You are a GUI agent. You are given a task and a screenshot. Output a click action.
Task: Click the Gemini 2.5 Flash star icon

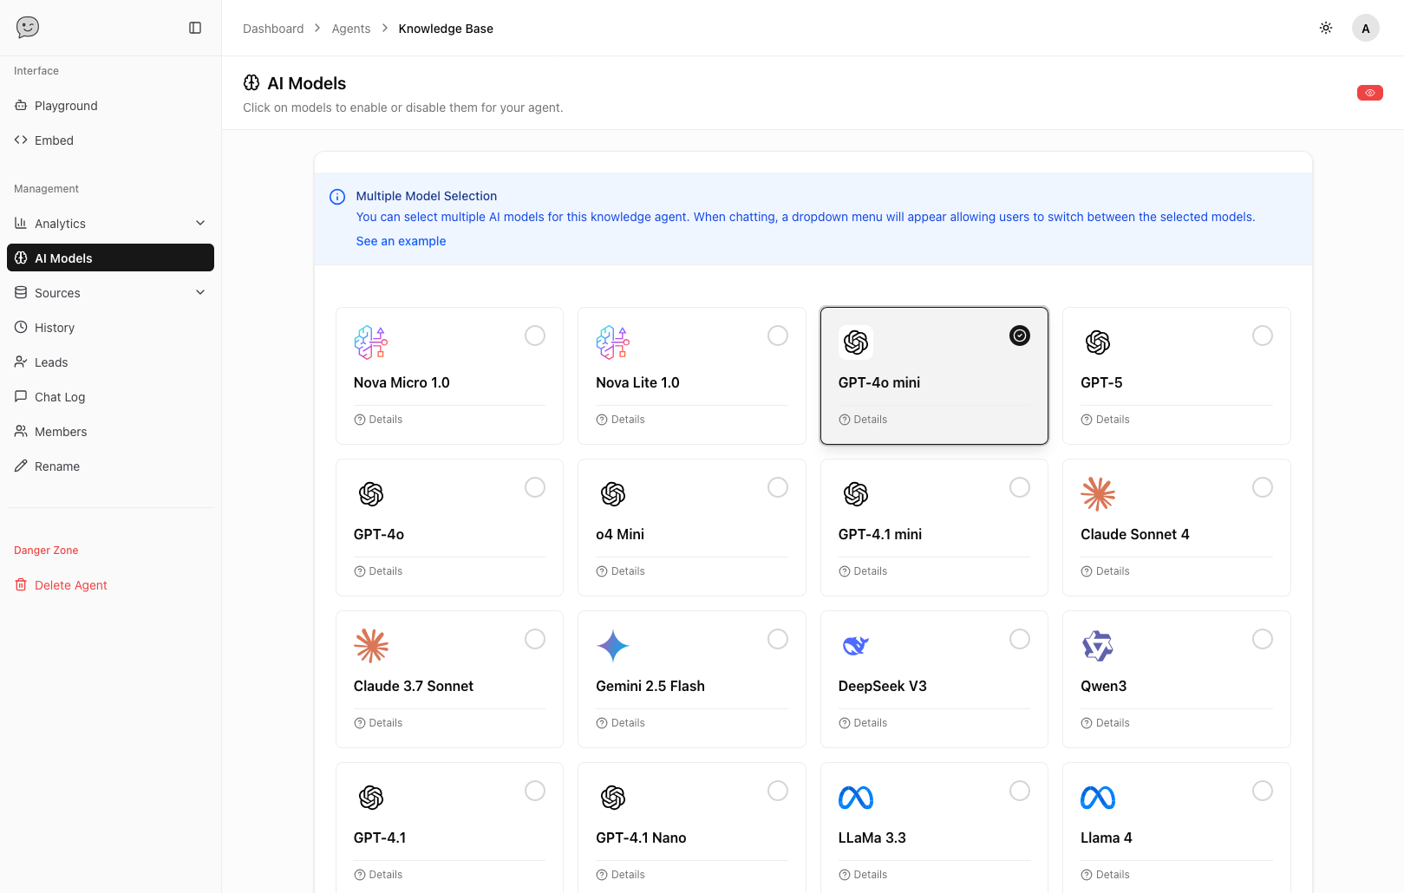(613, 646)
